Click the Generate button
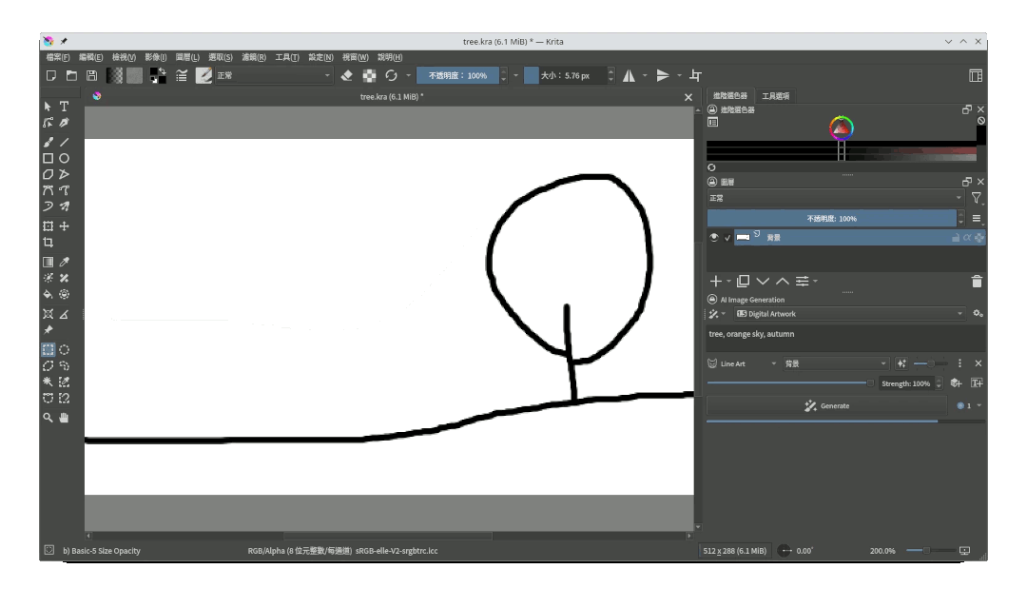This screenshot has width=1027, height=608. point(826,406)
